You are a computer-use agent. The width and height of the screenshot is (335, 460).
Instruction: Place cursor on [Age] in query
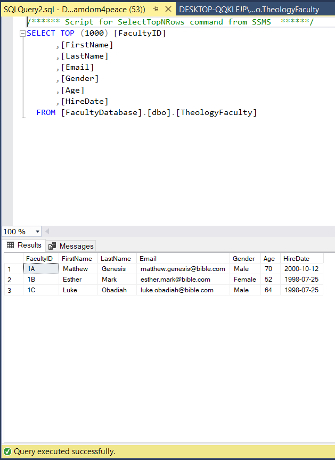(73, 90)
